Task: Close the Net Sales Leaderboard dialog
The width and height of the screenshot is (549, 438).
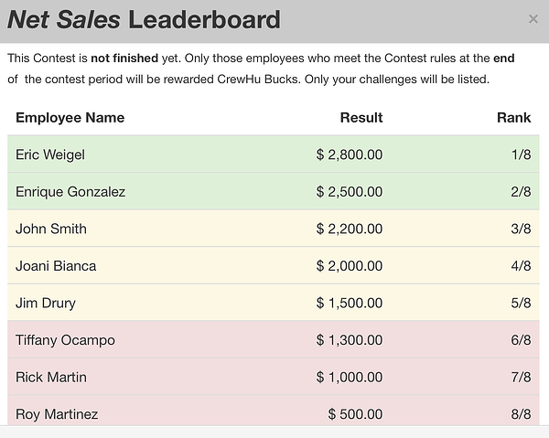Action: (x=533, y=19)
